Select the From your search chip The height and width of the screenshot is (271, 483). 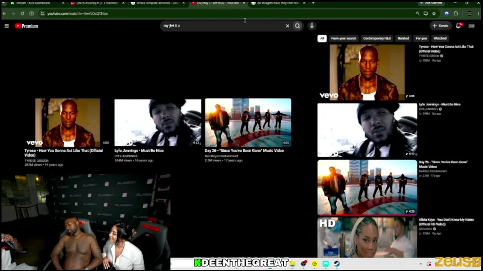(343, 38)
